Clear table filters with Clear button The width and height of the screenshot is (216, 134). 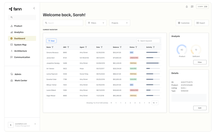(x=52, y=41)
